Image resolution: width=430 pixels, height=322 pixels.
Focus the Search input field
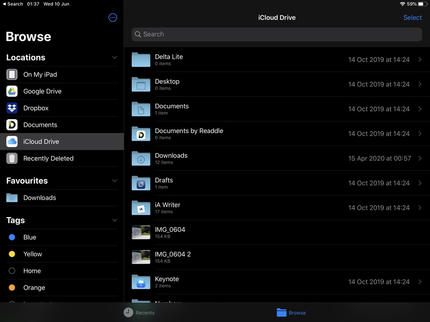(277, 34)
